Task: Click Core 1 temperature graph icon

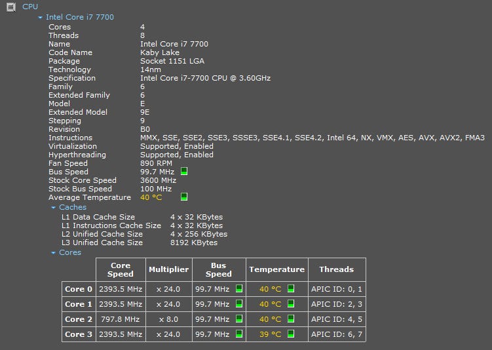Action: (x=291, y=303)
